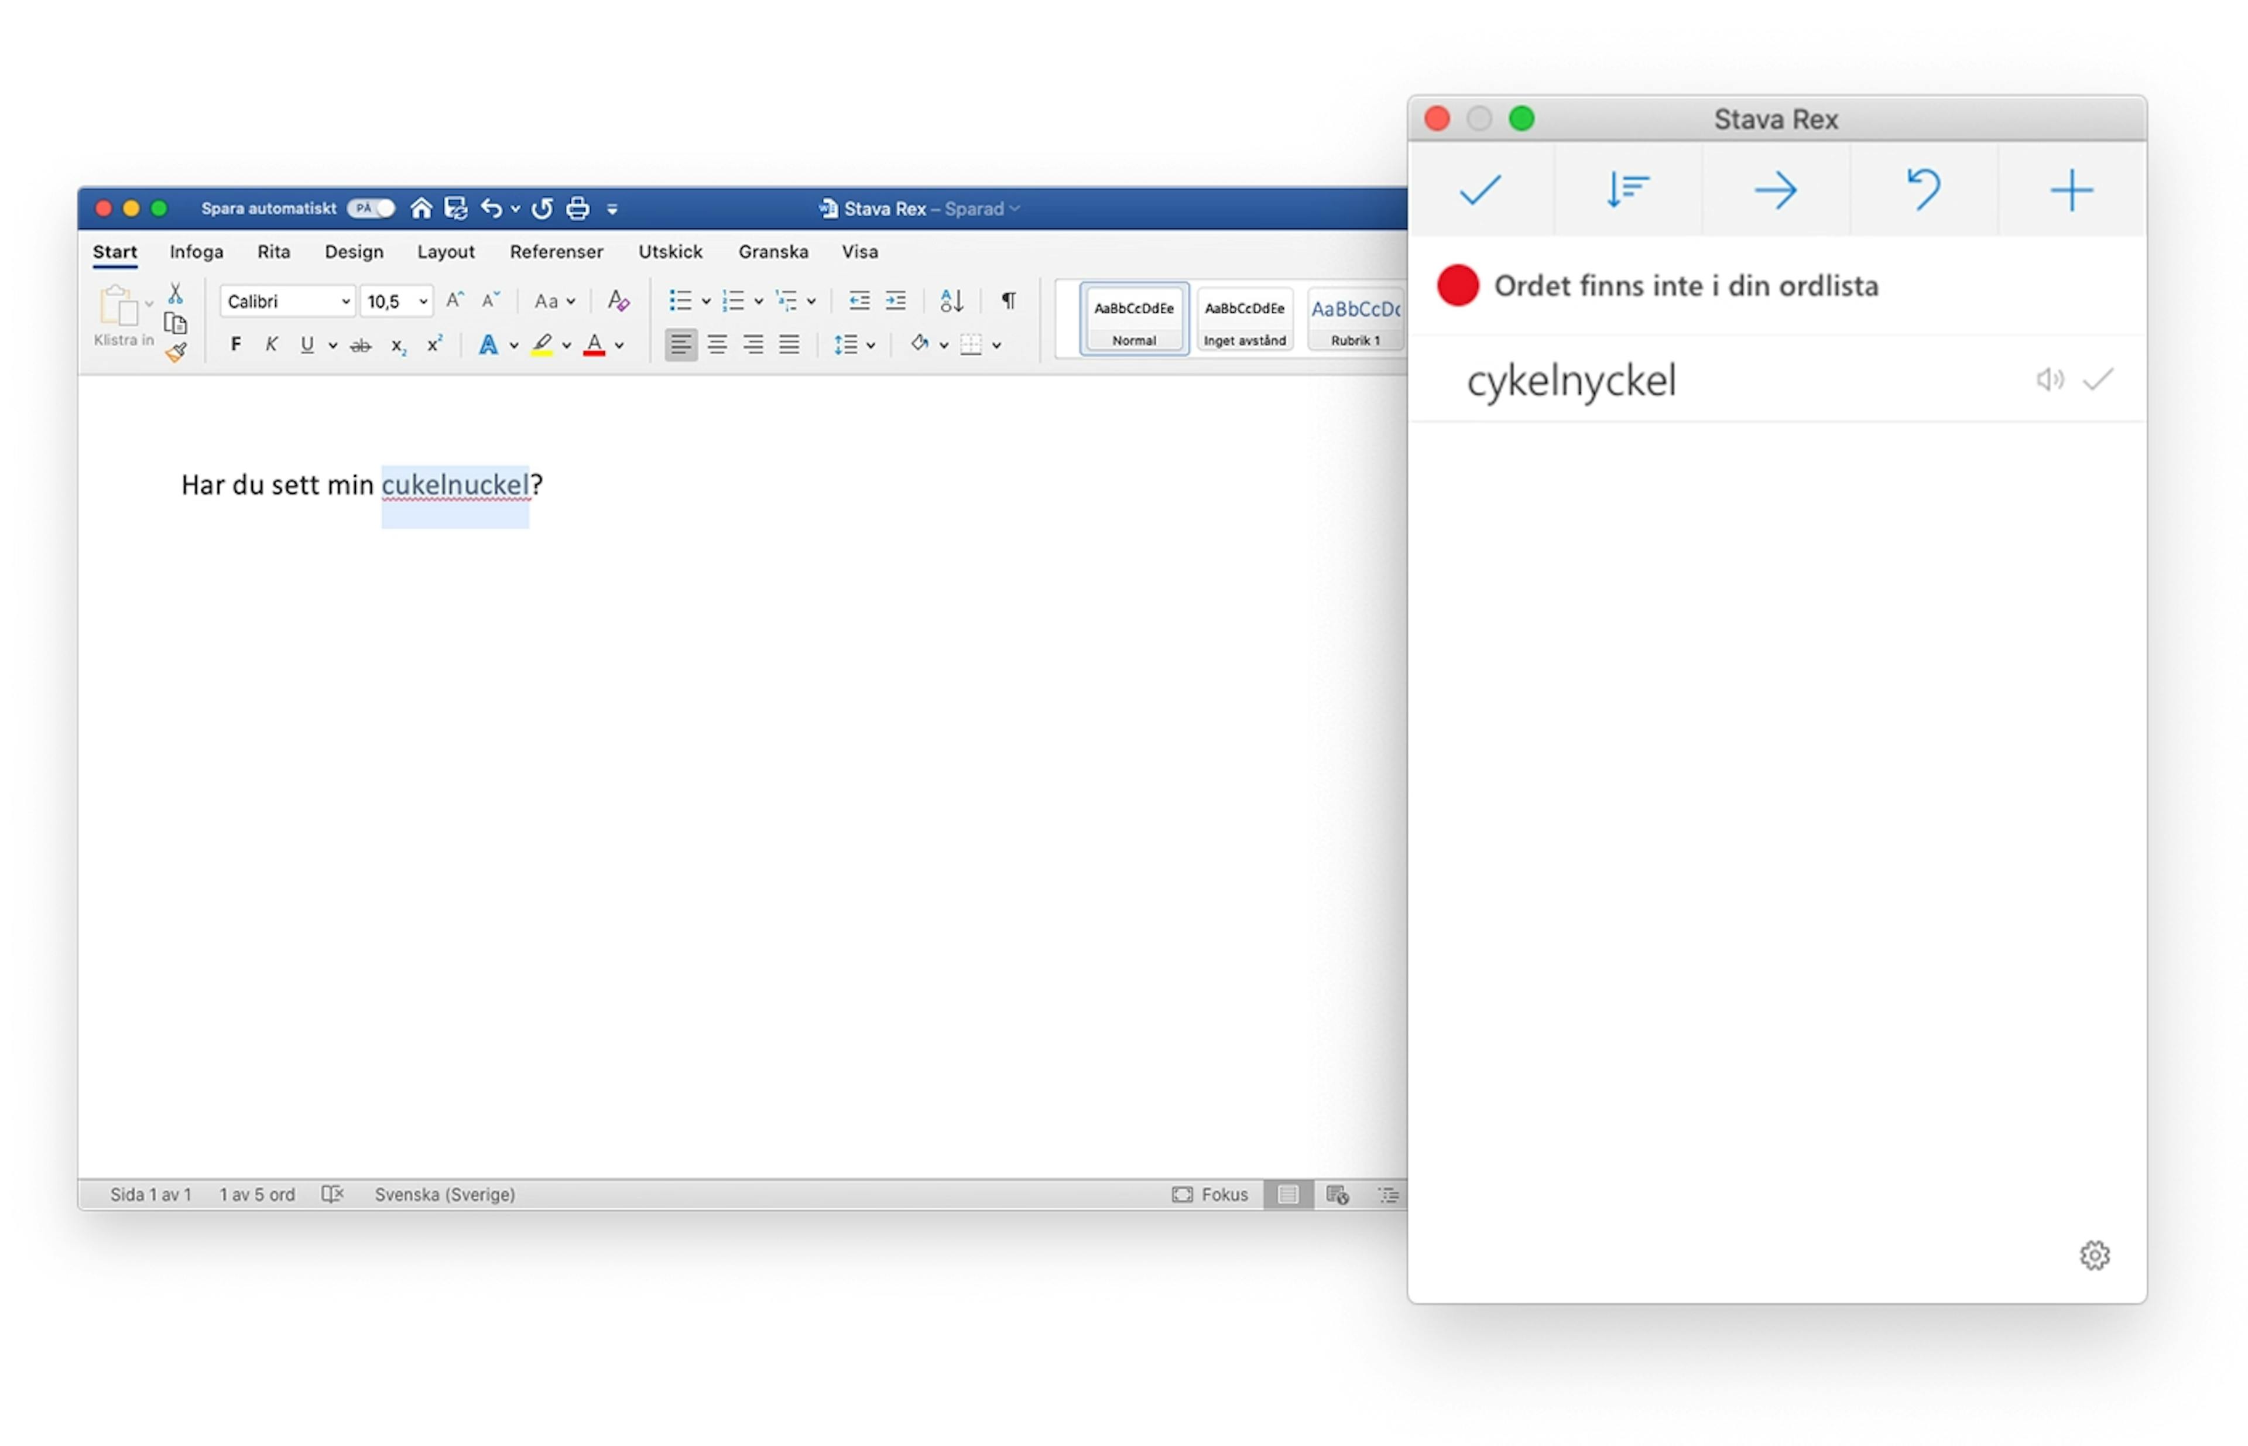Screen dimensions: 2248x1446
Task: Click the Home icon in Word title bar
Action: click(x=420, y=208)
